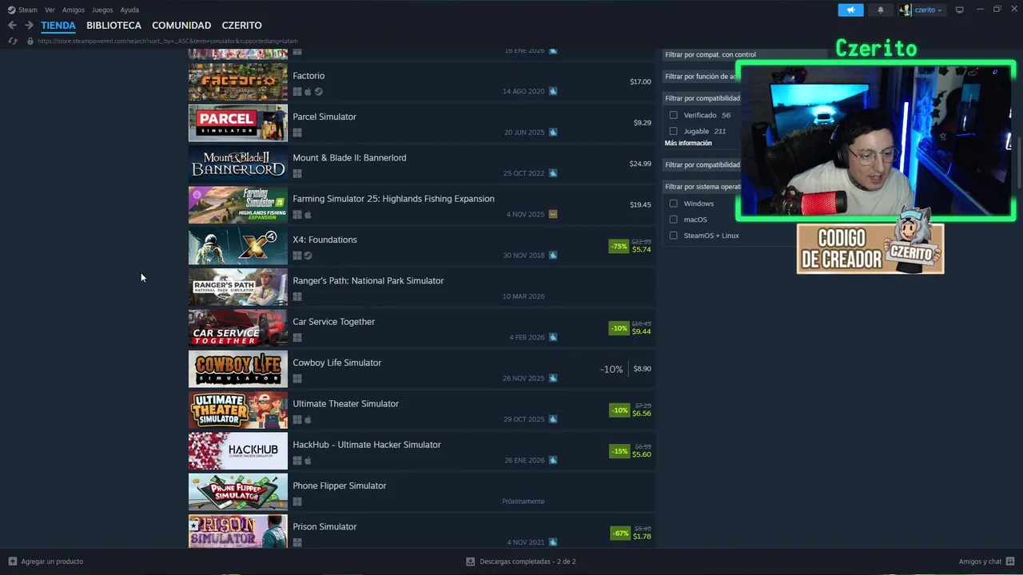Enable the SteamOS + Linux checkbox
Screen dimensions: 1023x575
673,236
